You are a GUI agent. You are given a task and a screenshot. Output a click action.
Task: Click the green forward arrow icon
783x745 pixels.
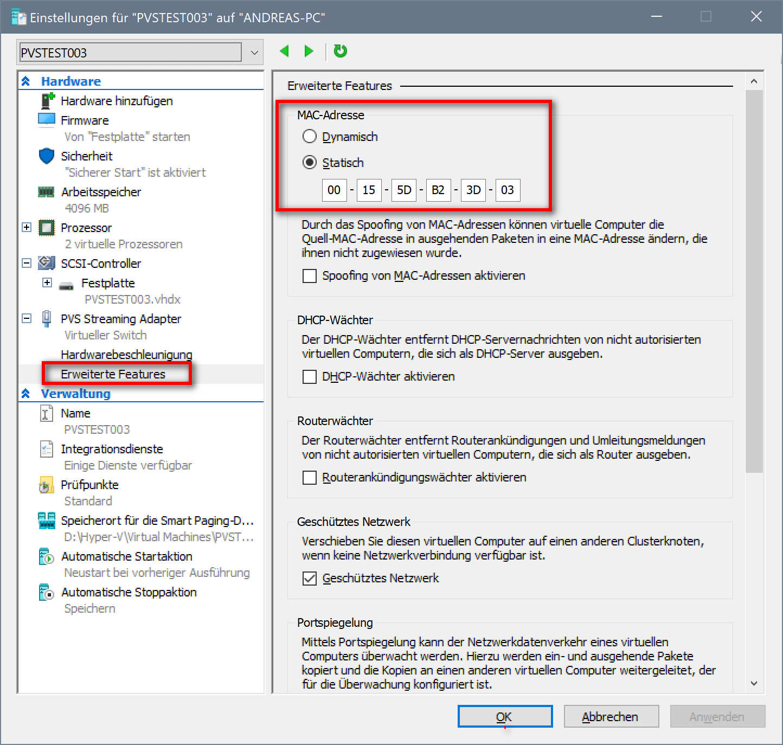(309, 52)
